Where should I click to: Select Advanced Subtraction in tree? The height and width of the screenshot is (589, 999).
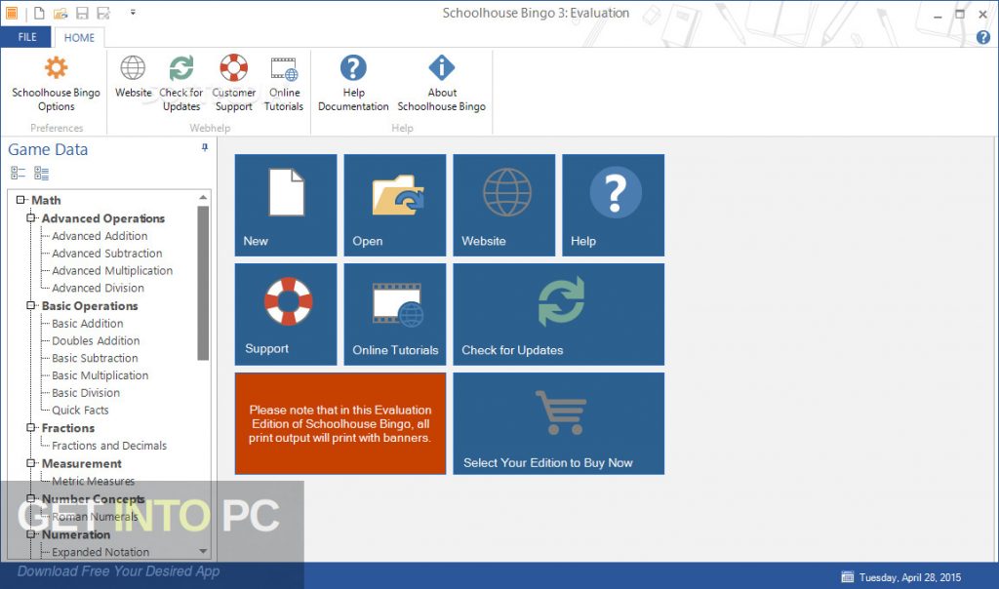[x=107, y=254]
